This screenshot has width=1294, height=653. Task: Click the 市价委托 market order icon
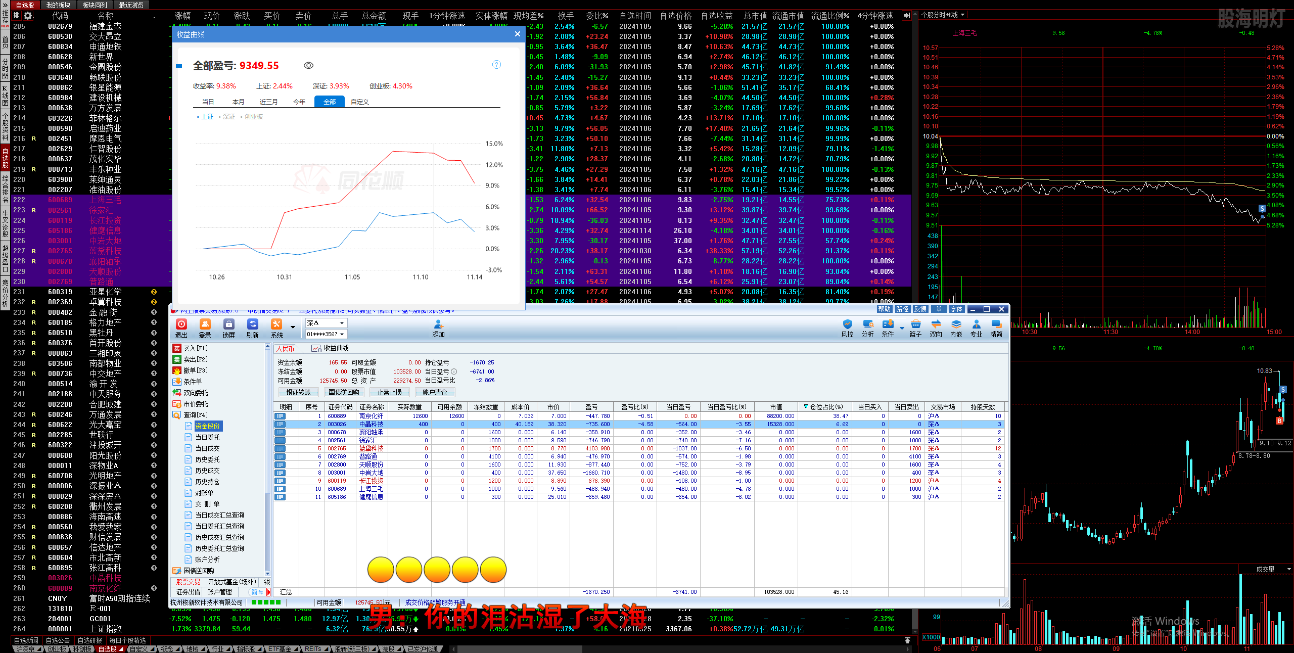[177, 404]
